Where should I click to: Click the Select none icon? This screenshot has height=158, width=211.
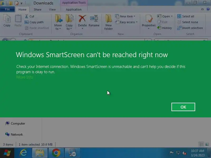point(179,22)
